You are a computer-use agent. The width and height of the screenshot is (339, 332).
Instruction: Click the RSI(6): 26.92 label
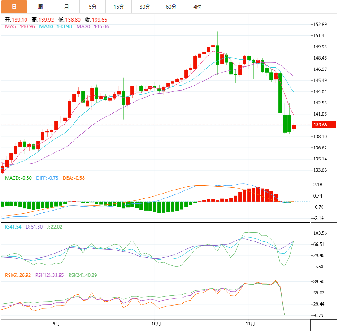click(18, 276)
